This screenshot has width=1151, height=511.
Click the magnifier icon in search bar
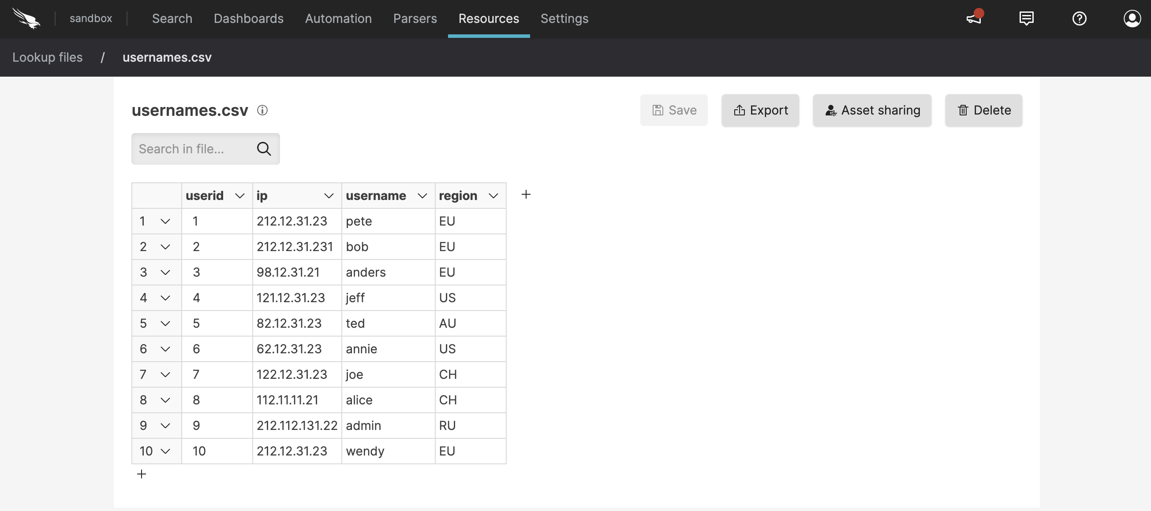(x=264, y=148)
